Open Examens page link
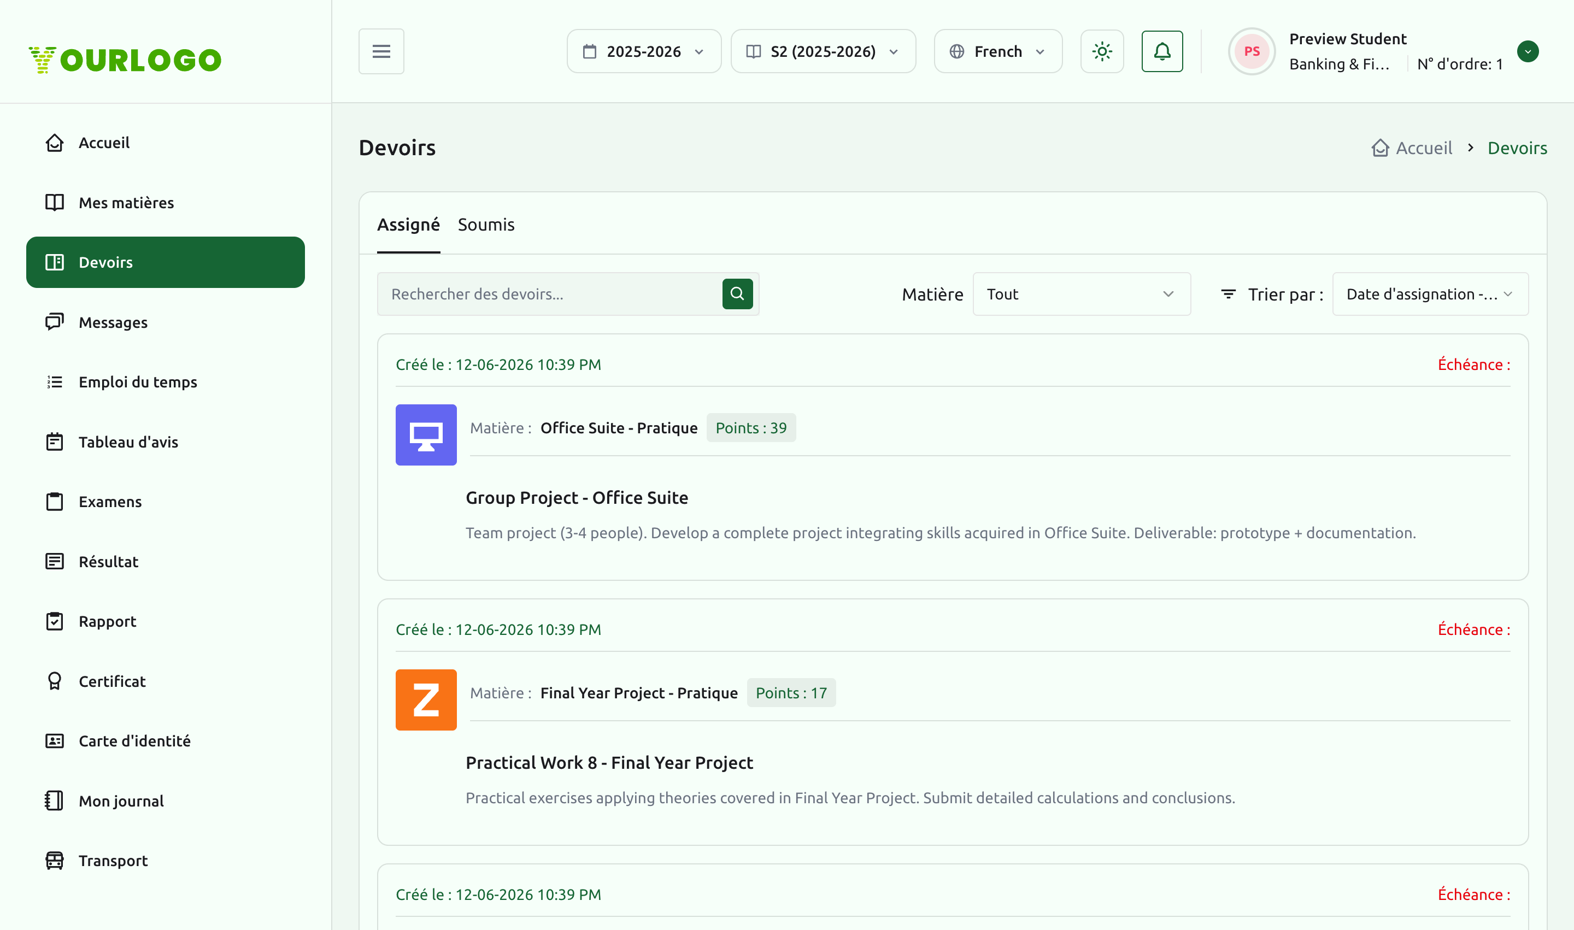1574x930 pixels. (x=166, y=502)
